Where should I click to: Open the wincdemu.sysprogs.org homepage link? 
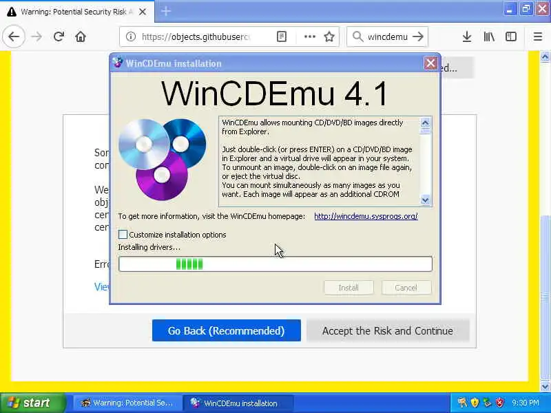pos(366,216)
